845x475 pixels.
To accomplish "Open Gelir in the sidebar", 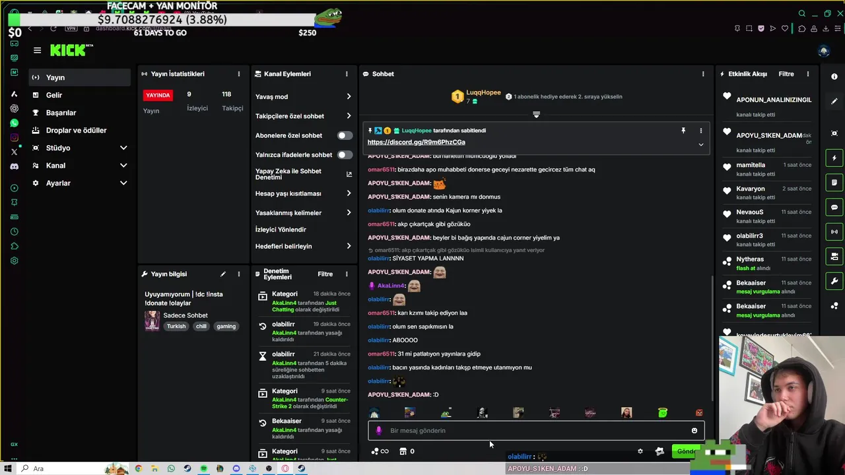I will pyautogui.click(x=79, y=95).
